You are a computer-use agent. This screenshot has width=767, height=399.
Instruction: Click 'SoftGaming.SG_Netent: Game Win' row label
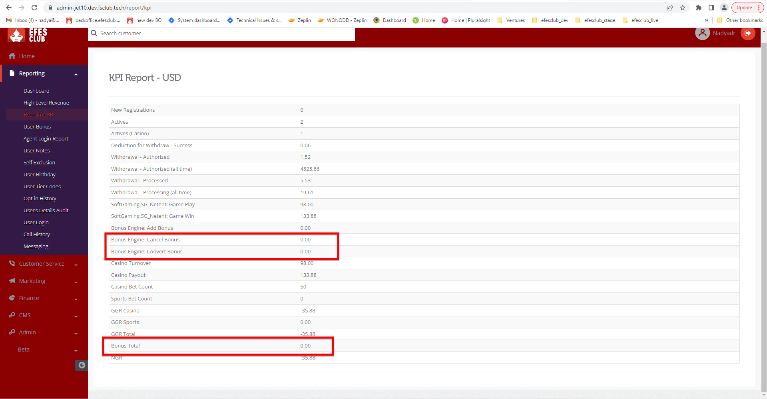click(153, 216)
